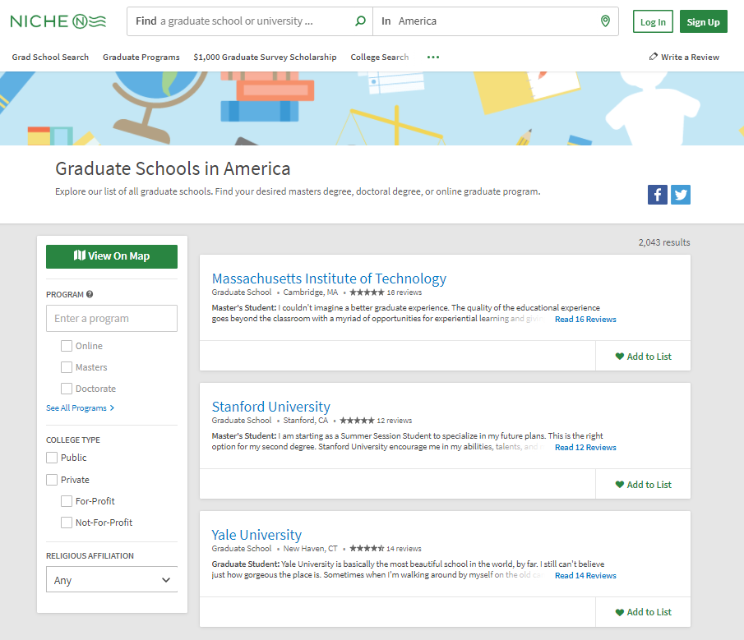This screenshot has height=640, width=744.
Task: Click the Program help question icon
Action: 90,294
